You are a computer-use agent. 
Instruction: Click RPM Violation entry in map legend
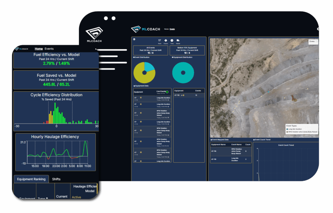(302, 132)
